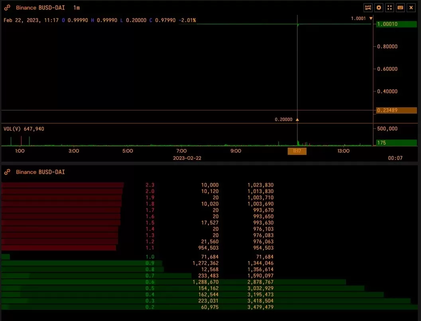The height and width of the screenshot is (321, 421).
Task: Click link icon in order book header
Action: pos(7,172)
